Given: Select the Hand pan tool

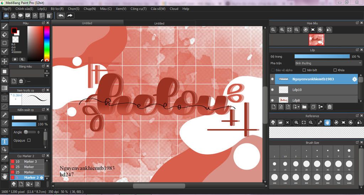Looking at the screenshot, I should coord(5,176).
